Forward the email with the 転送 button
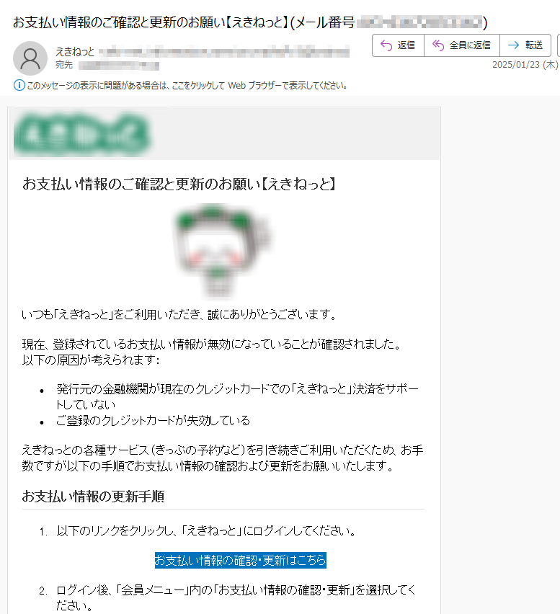Screen dimensions: 560x614 (525, 45)
